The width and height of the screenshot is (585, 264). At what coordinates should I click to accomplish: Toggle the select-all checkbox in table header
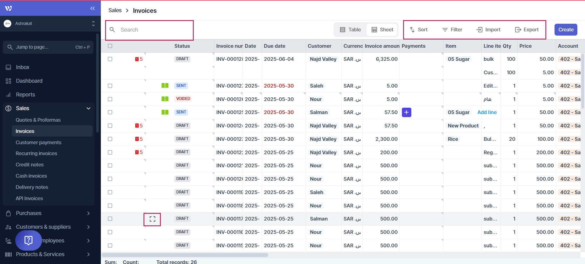tap(110, 46)
